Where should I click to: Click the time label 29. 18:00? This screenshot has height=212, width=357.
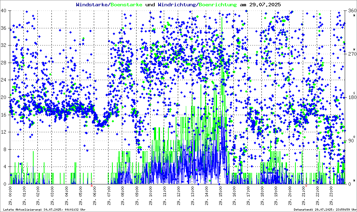coord(262,196)
